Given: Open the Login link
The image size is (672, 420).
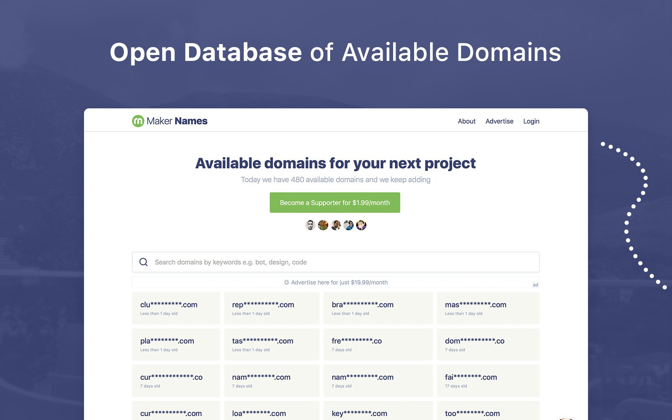Looking at the screenshot, I should pos(531,121).
